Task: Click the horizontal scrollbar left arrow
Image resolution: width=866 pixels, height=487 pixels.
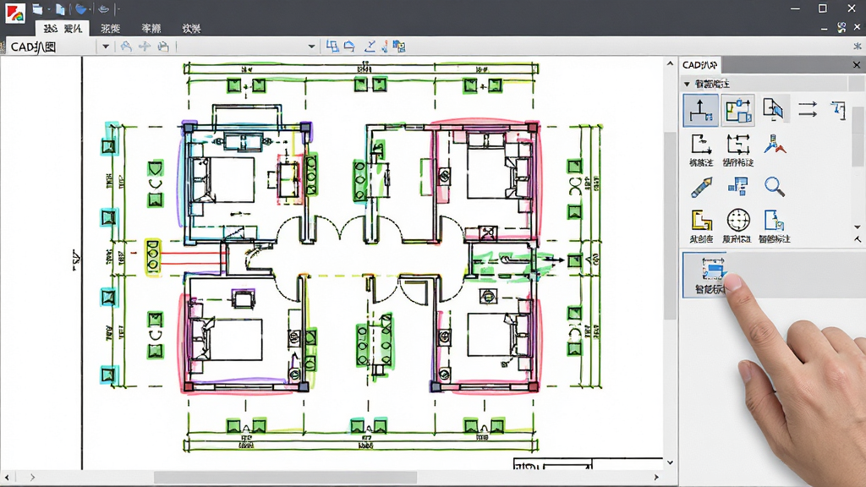Action: [7, 477]
